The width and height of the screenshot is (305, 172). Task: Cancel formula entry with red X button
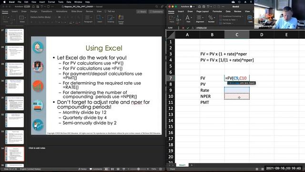(x=183, y=28)
